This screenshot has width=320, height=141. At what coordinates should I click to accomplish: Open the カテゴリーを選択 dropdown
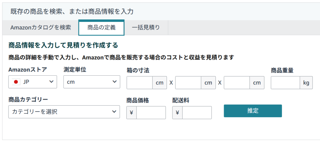pyautogui.click(x=64, y=112)
